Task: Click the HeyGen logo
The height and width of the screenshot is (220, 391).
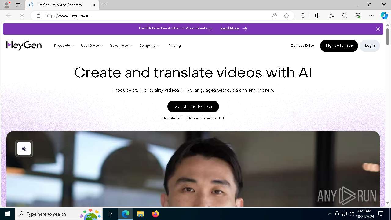Action: tap(24, 46)
